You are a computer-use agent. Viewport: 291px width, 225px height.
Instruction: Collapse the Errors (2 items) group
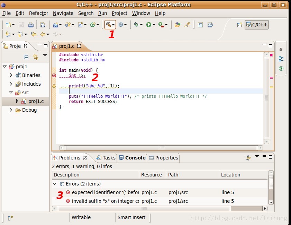pos(54,184)
